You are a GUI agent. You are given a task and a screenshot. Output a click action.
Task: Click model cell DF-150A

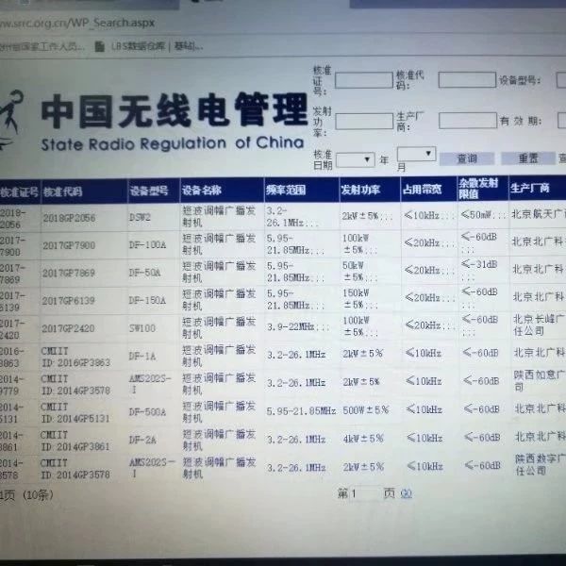point(147,300)
